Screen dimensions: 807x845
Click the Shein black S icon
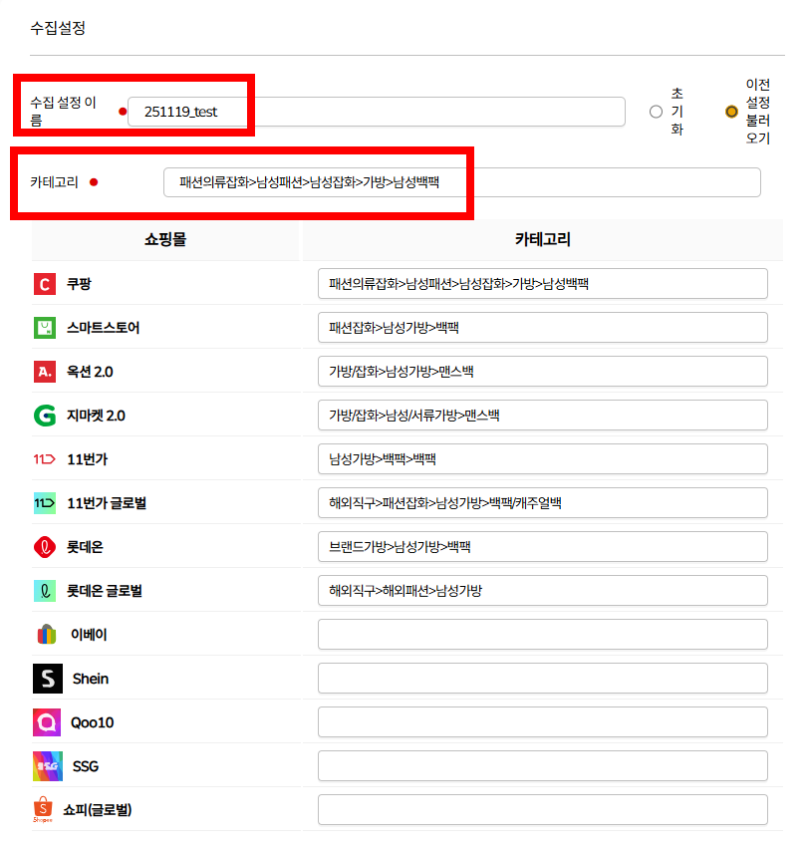pyautogui.click(x=48, y=679)
